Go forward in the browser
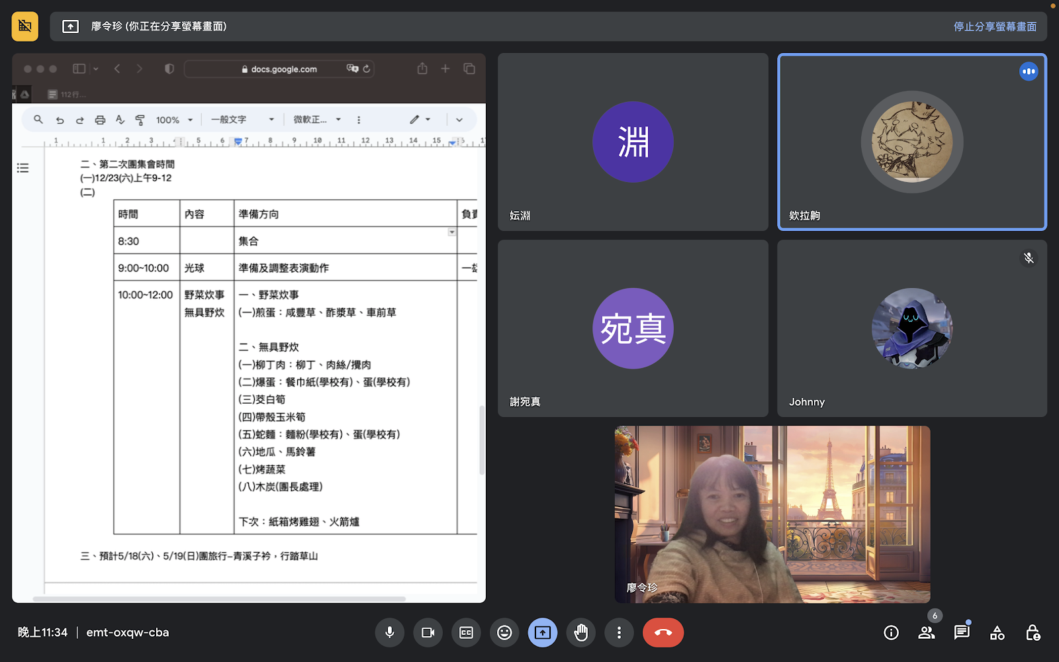Screen dimensions: 1059x662 click(139, 69)
